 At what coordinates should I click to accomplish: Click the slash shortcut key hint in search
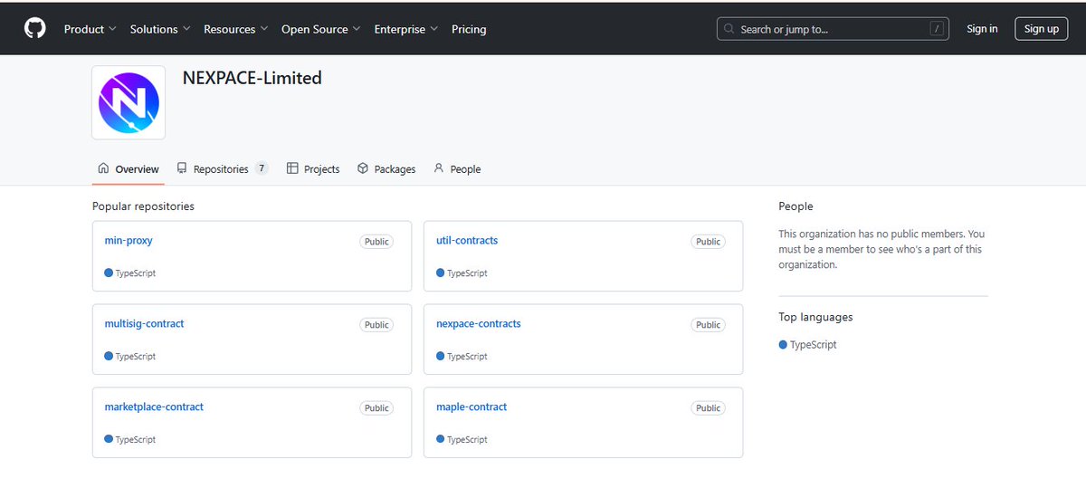937,29
